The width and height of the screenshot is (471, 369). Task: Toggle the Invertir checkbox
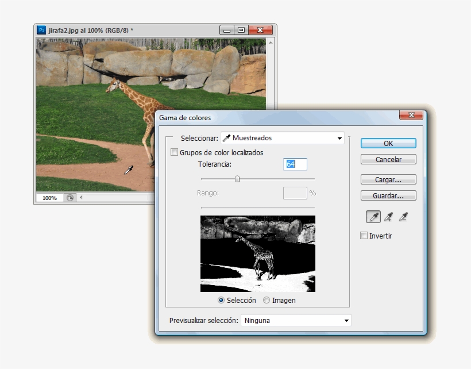[364, 236]
